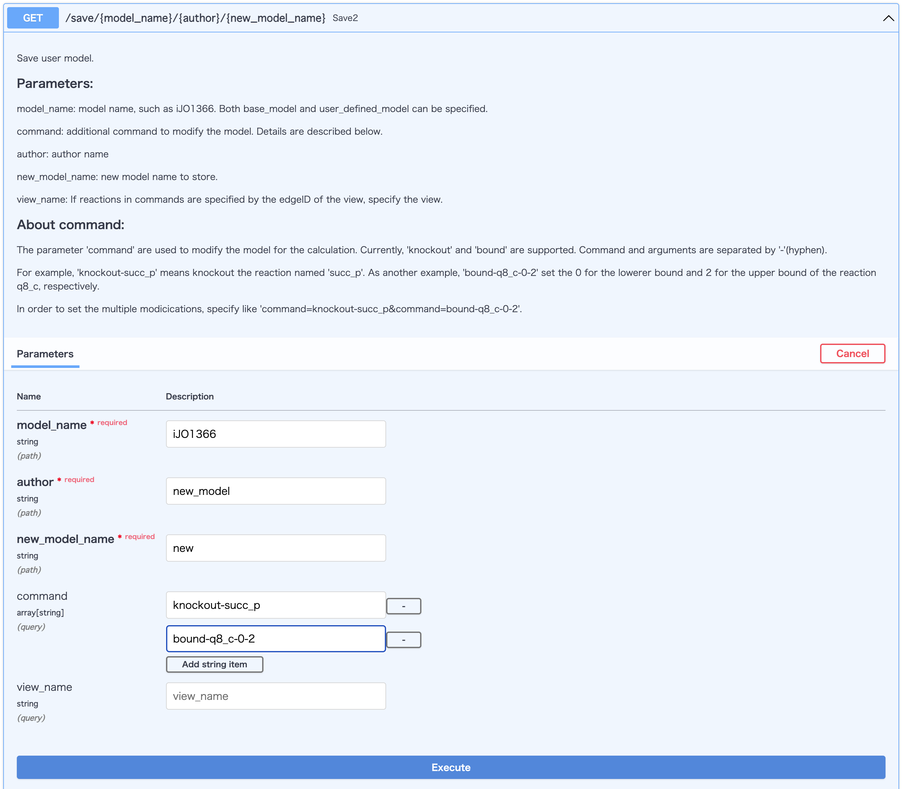The height and width of the screenshot is (789, 903).
Task: Collapse the Save2 endpoint with chevron
Action: pos(888,18)
